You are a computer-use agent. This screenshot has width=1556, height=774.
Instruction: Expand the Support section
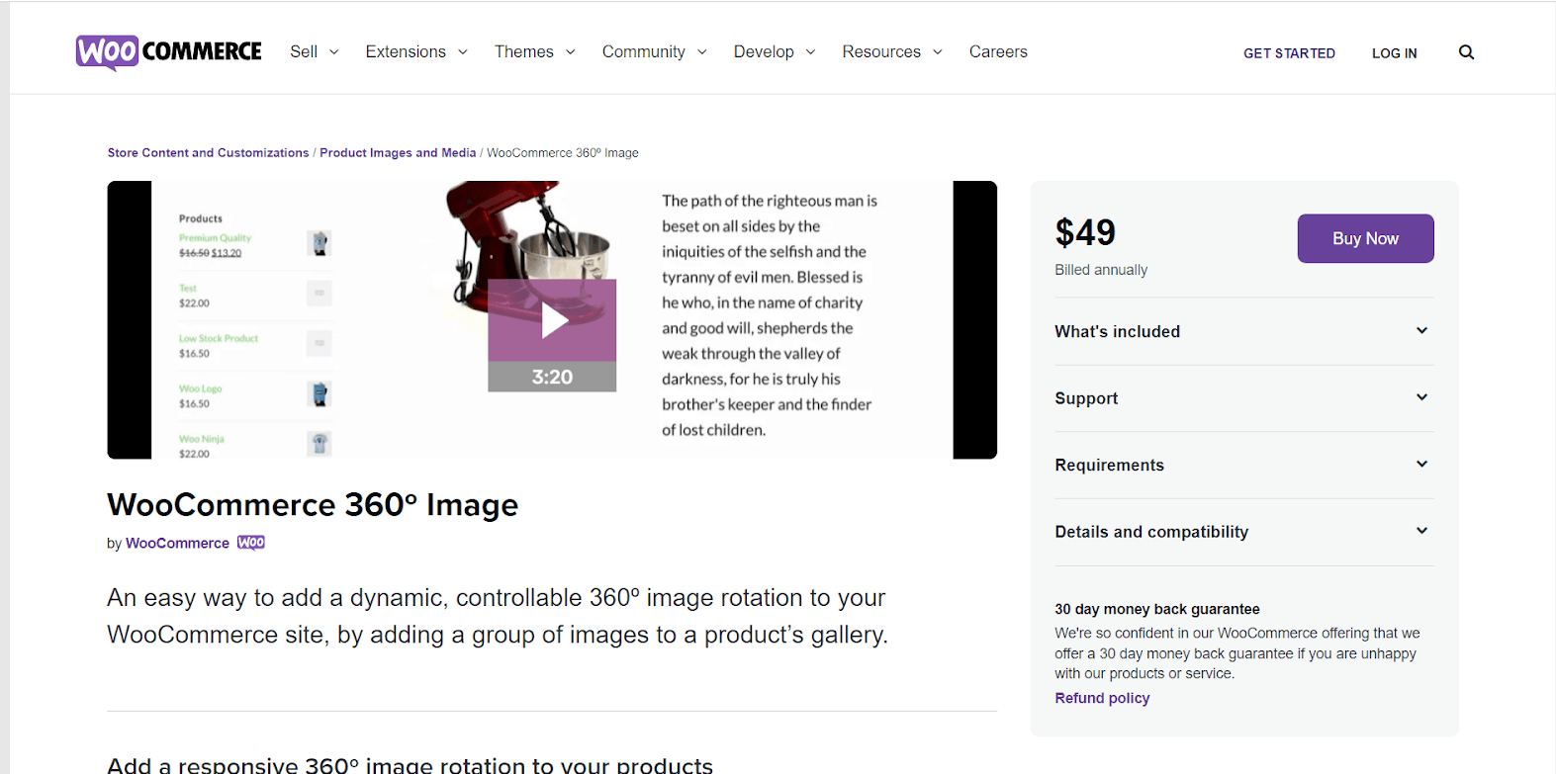[1244, 398]
